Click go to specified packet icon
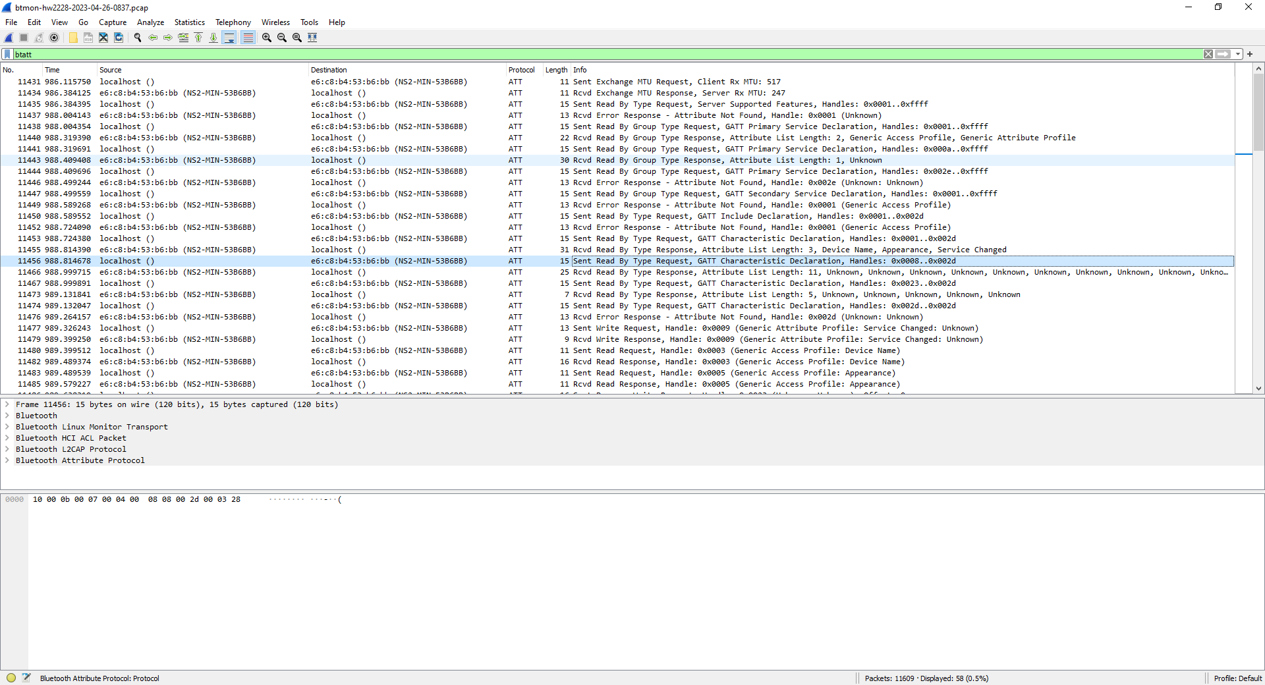This screenshot has width=1265, height=685. (183, 38)
